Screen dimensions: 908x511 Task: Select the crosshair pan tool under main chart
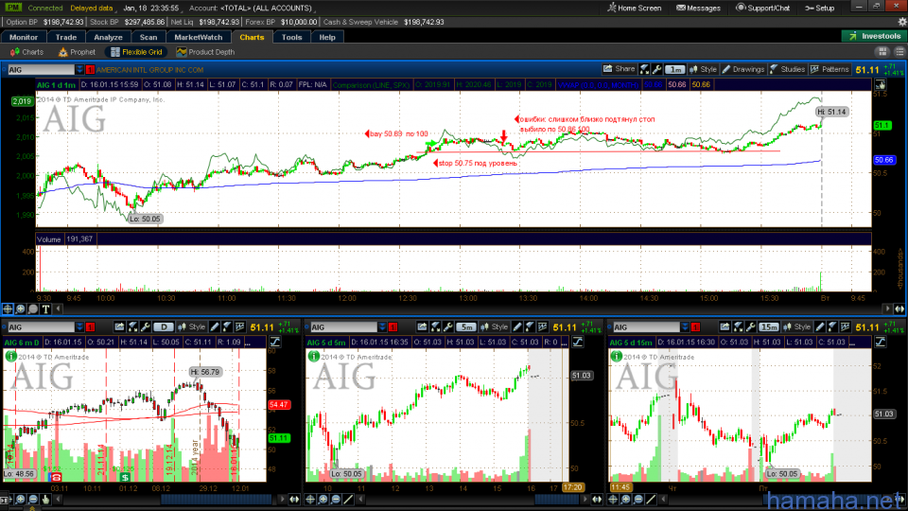click(8, 309)
